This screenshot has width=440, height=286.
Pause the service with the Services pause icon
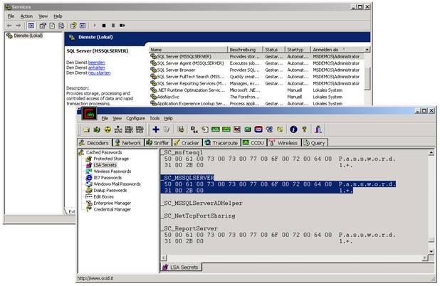click(x=113, y=26)
